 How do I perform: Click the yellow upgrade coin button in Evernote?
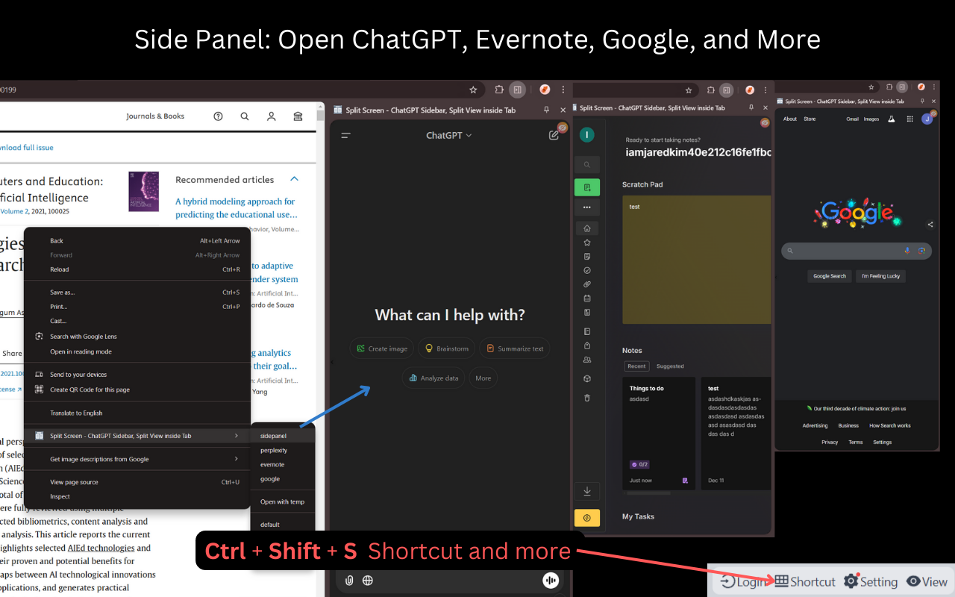[x=587, y=518]
